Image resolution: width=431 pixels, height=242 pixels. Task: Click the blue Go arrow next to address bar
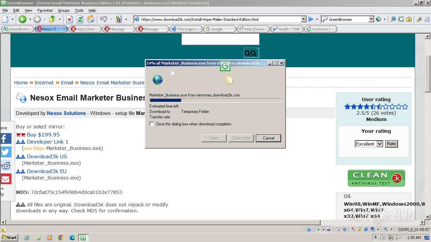tap(311, 19)
